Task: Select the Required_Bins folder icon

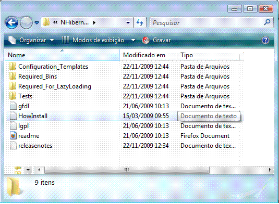Action: tap(13, 76)
